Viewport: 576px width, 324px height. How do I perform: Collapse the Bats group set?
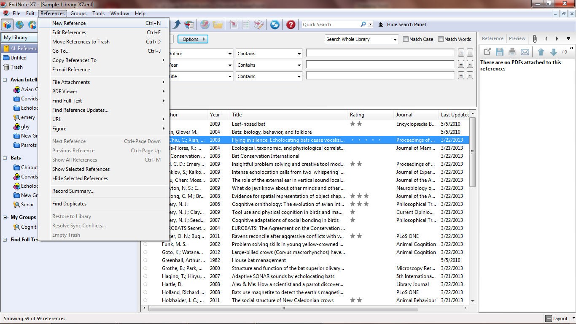[5, 158]
